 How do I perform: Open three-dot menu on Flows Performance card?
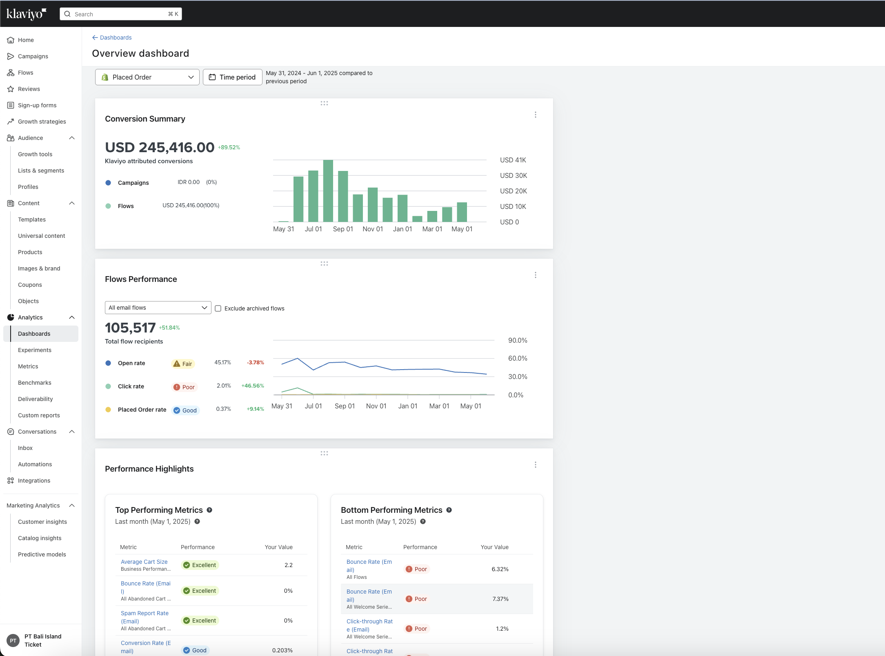pyautogui.click(x=535, y=275)
